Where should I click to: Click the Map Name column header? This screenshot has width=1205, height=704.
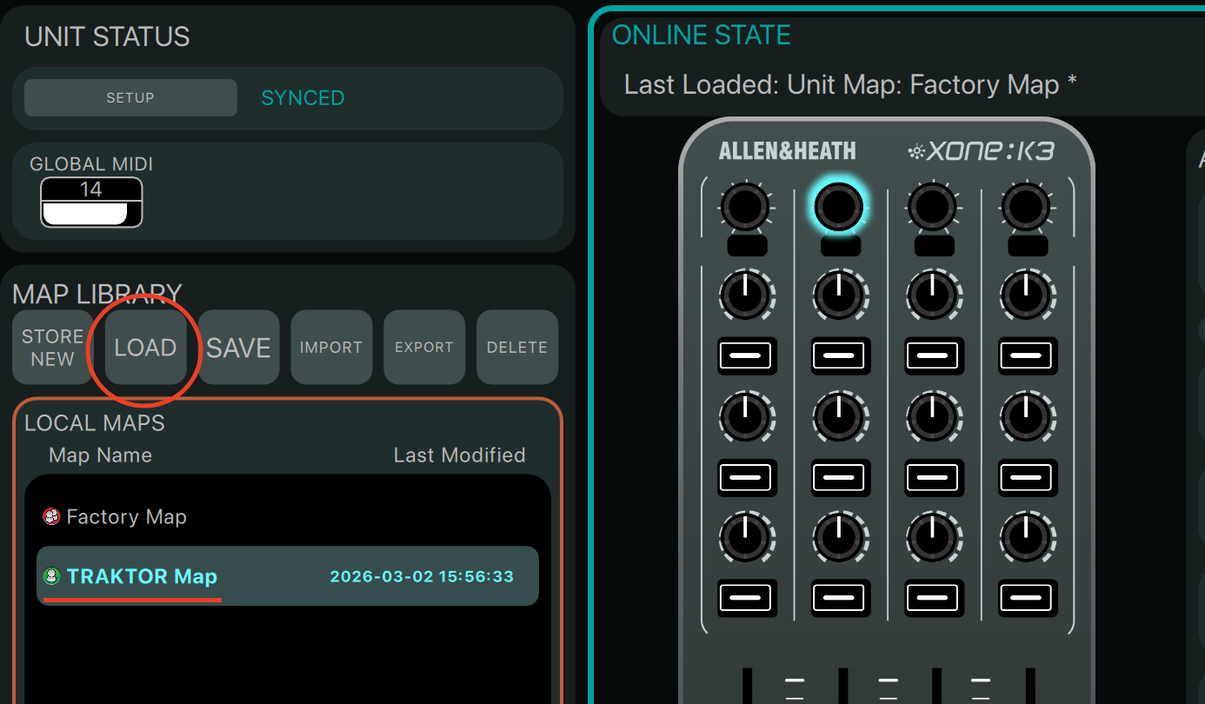[100, 455]
